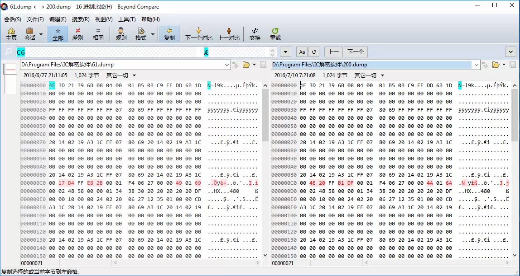The image size is (520, 276).
Task: Click 上一对比 (previous difference) arrow icon
Action: 229,34
